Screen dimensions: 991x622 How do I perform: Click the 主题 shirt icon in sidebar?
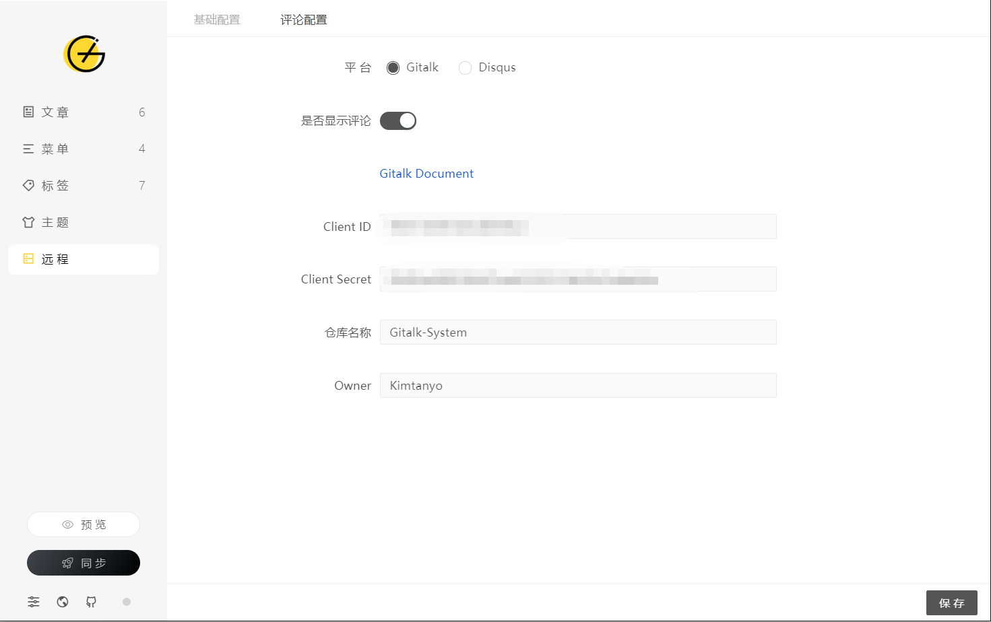click(28, 222)
